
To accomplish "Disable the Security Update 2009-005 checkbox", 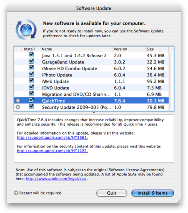I will pos(31,106).
